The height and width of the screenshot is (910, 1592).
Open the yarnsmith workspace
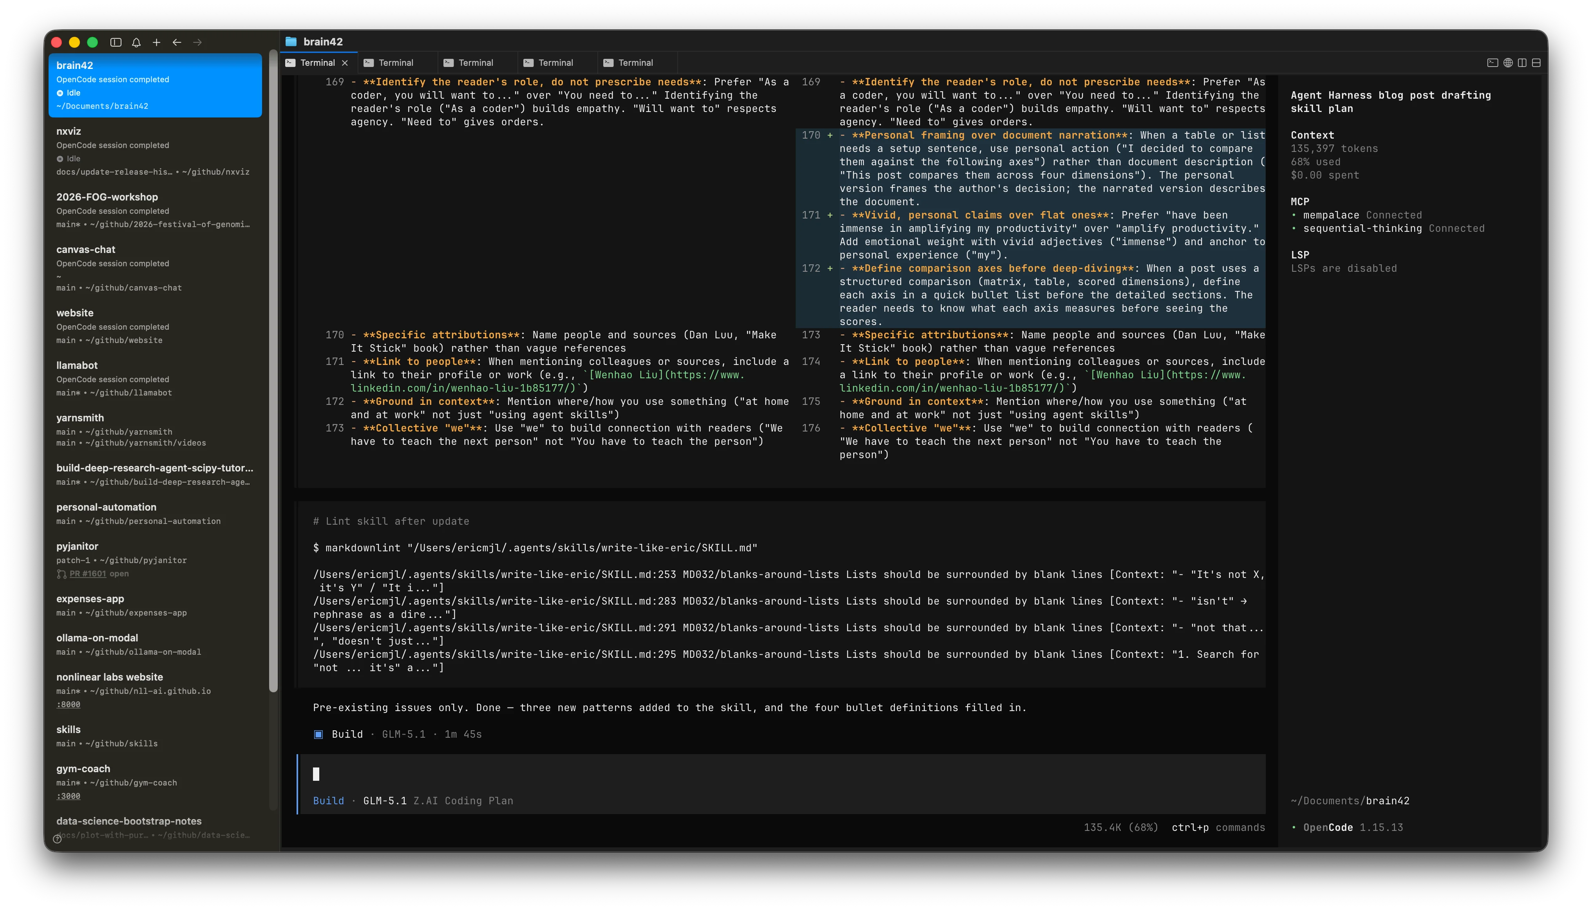pos(155,430)
